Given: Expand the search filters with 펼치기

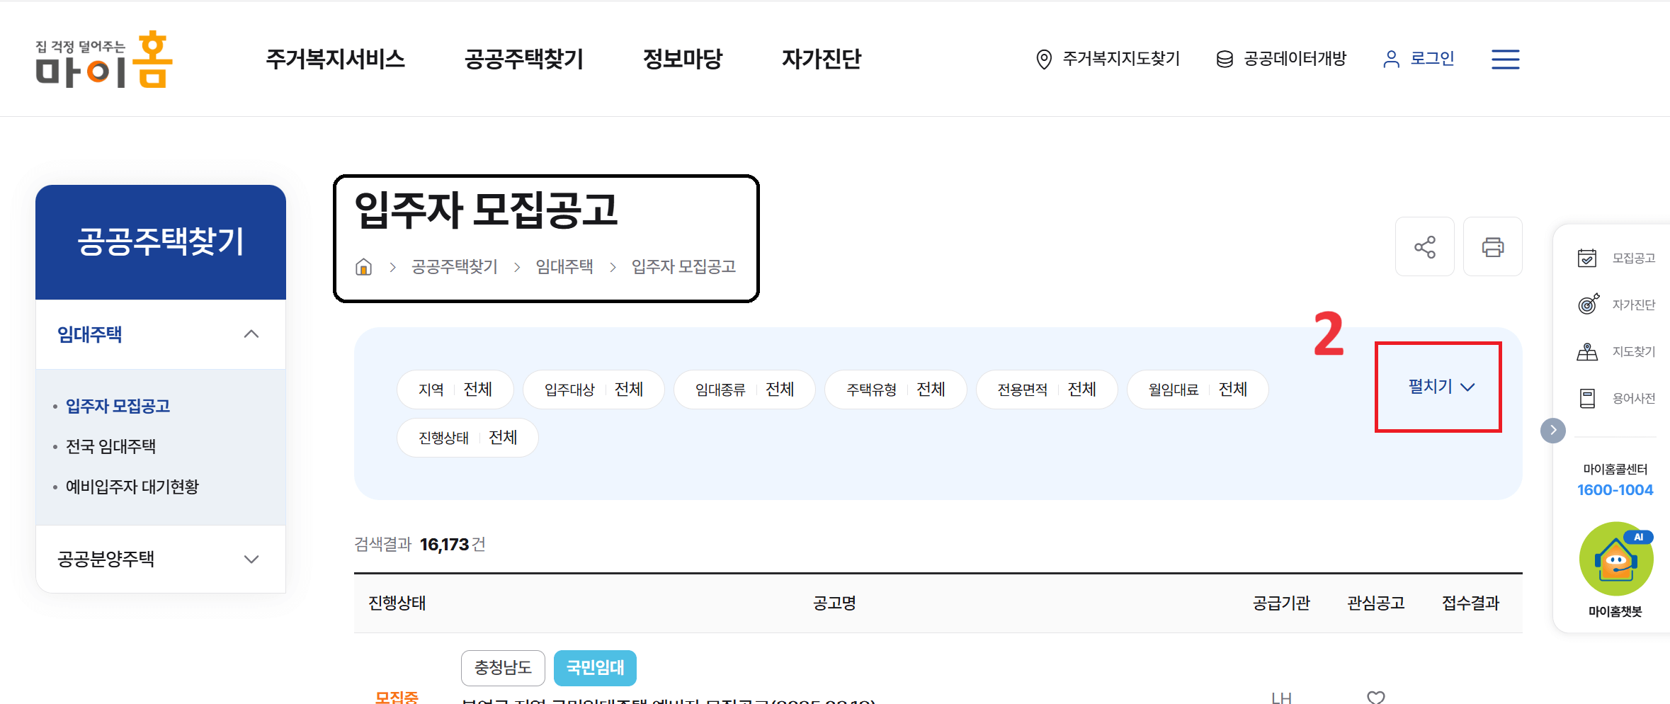Looking at the screenshot, I should (x=1438, y=386).
